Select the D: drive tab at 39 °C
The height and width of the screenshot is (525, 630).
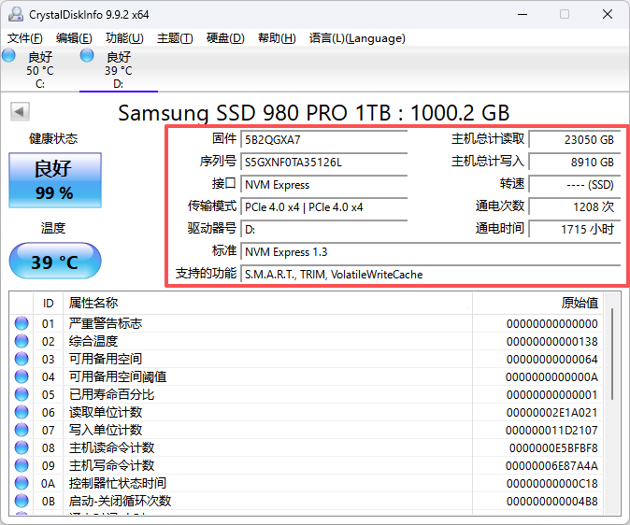click(119, 70)
